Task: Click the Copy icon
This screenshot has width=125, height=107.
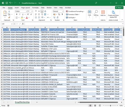Action: 9,14
